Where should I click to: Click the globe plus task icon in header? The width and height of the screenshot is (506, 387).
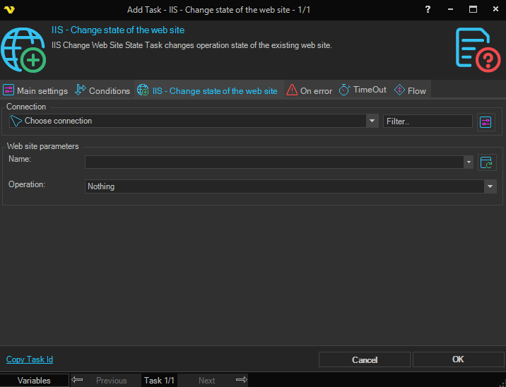click(23, 50)
